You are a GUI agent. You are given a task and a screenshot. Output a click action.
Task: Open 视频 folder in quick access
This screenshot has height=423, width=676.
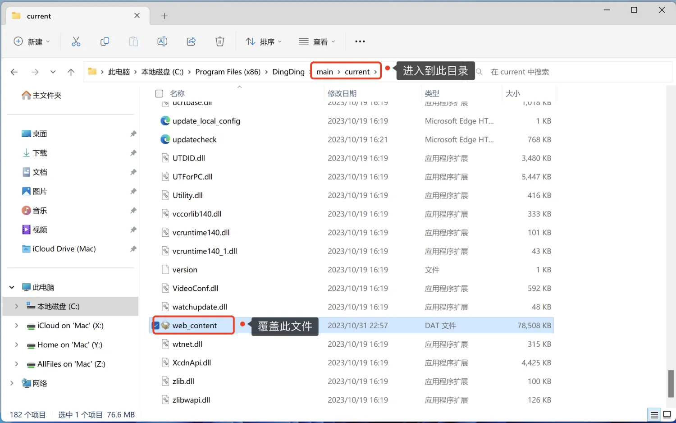click(x=34, y=230)
